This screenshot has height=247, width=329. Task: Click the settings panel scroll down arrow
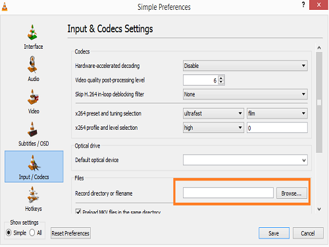click(319, 209)
